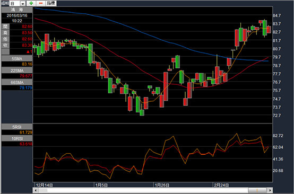The width and height of the screenshot is (294, 194).
Task: Click the 1月26日 date axis label
Action: (x=162, y=185)
